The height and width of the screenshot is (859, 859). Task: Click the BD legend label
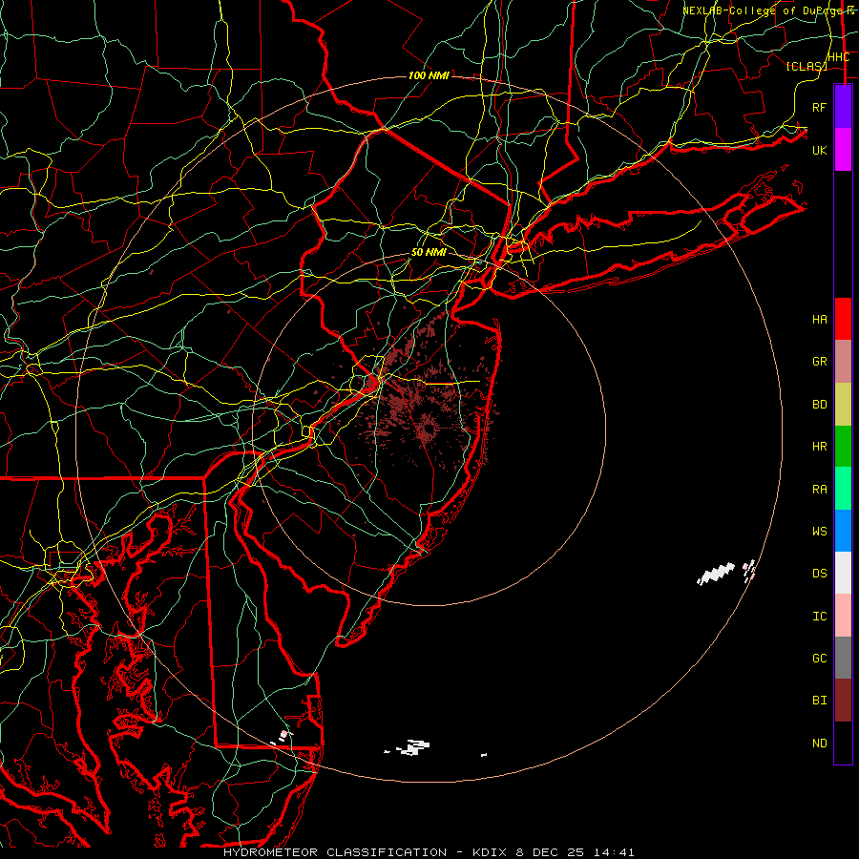click(x=819, y=405)
